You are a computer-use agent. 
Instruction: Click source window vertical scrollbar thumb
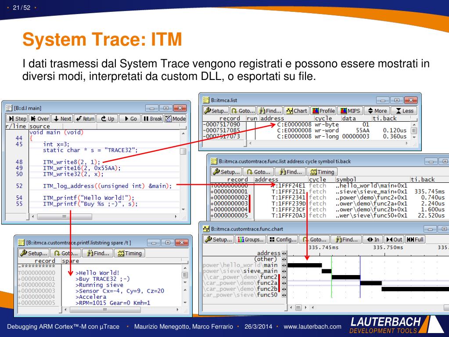coord(183,151)
